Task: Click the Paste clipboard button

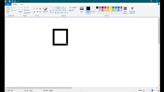Action: click(8, 9)
